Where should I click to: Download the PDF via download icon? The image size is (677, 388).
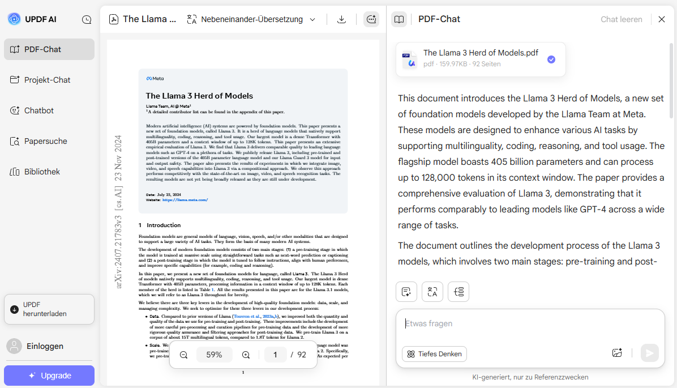341,19
